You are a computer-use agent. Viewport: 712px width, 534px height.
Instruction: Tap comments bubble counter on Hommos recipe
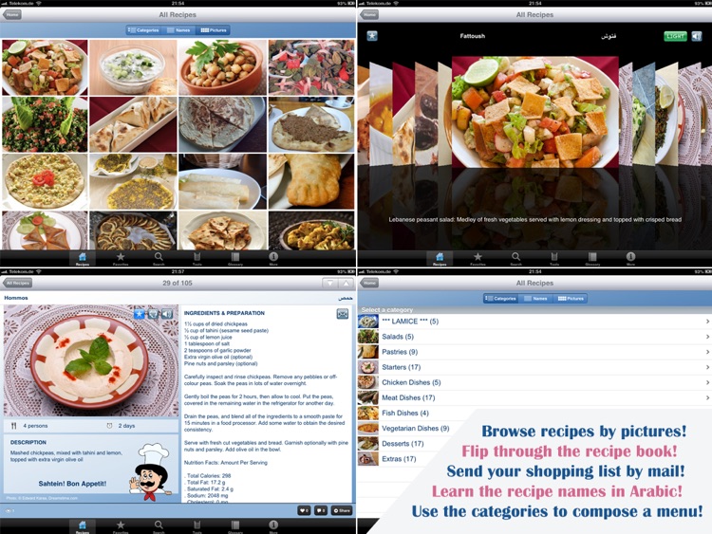[x=321, y=510]
